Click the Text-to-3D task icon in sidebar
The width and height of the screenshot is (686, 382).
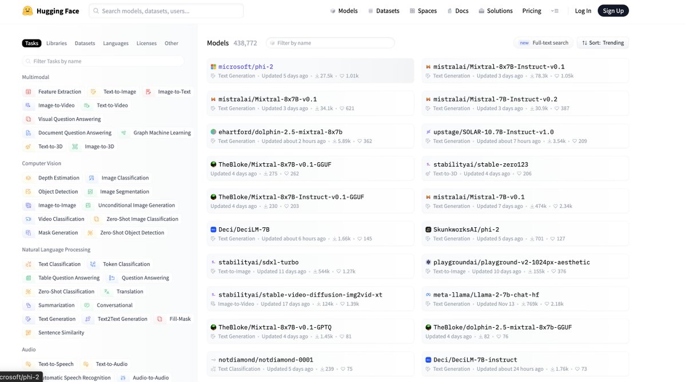(28, 147)
